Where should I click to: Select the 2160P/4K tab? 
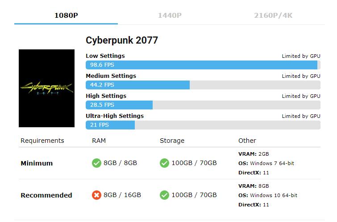(273, 16)
